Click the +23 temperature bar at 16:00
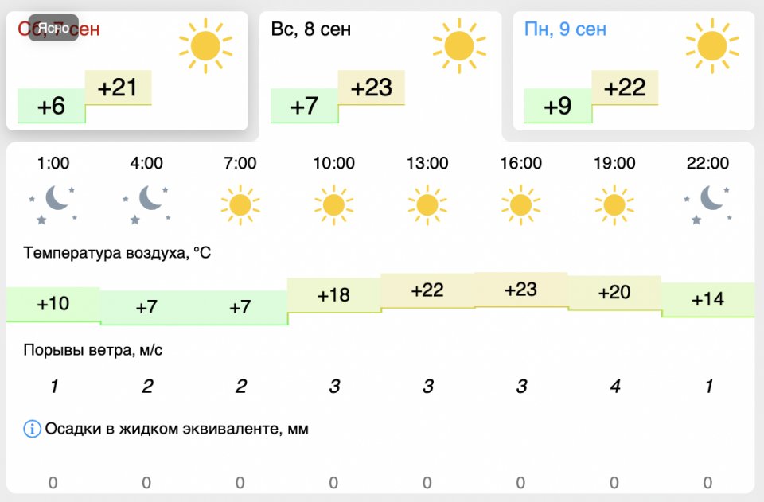This screenshot has width=764, height=502. click(x=520, y=290)
